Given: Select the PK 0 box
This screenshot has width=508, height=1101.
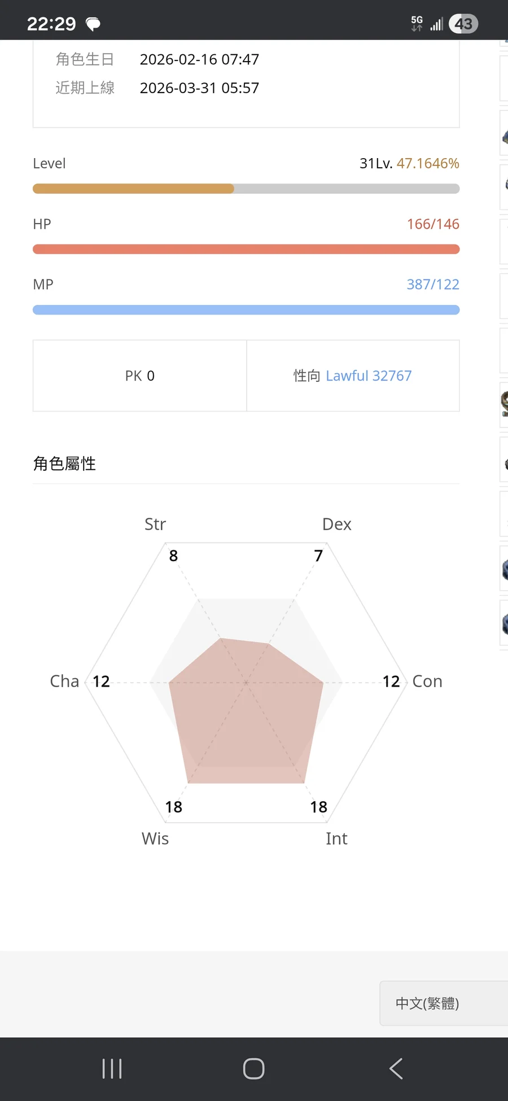Looking at the screenshot, I should tap(140, 376).
